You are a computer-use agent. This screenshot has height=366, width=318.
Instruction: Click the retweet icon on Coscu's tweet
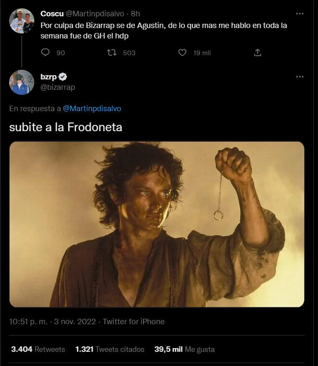[111, 53]
